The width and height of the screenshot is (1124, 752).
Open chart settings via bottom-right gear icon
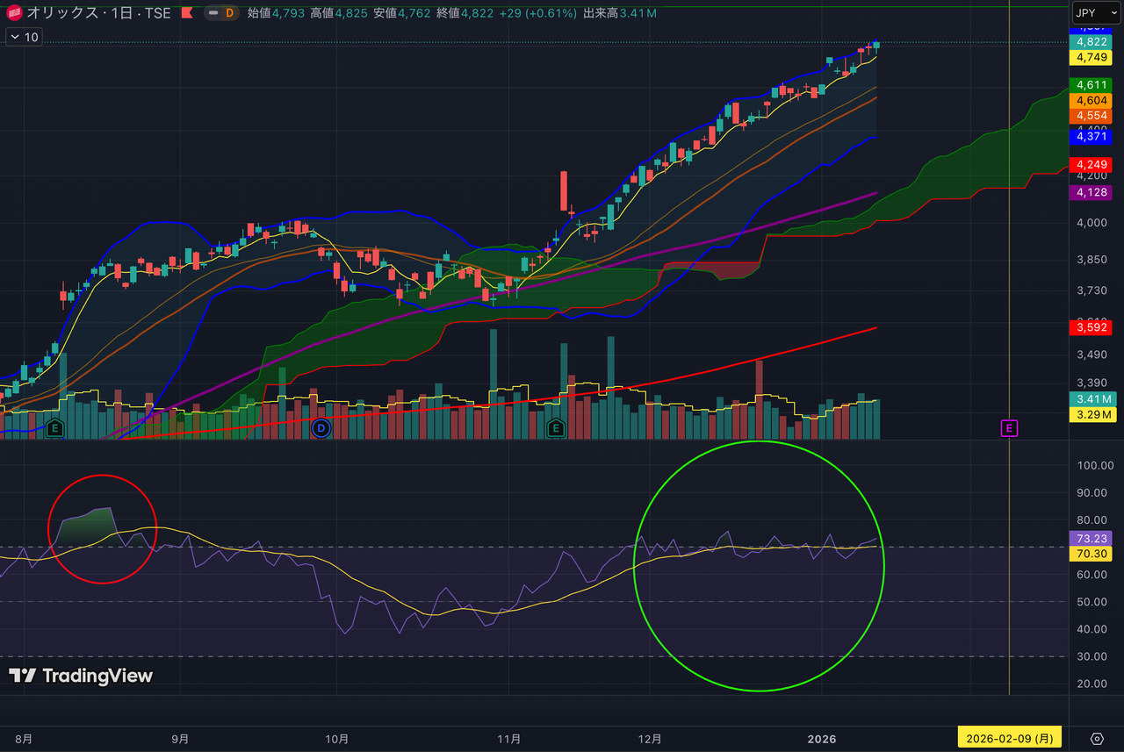[1097, 738]
